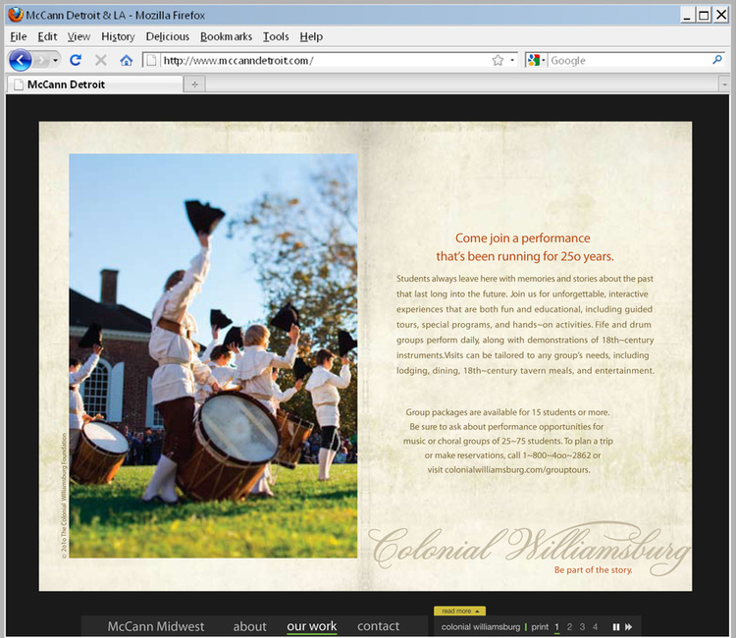Open the Tools menu
The image size is (736, 638).
tap(276, 36)
